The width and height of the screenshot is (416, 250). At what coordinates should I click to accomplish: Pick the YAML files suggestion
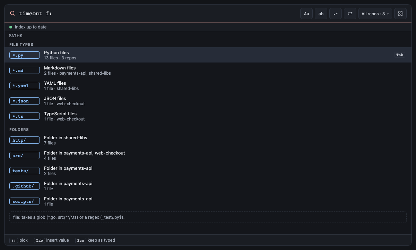click(208, 86)
